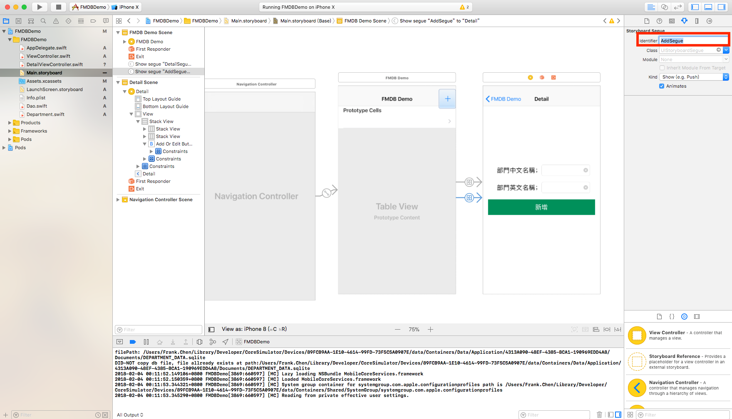This screenshot has height=419, width=732.
Task: Toggle the Animates checkbox
Action: pyautogui.click(x=662, y=86)
